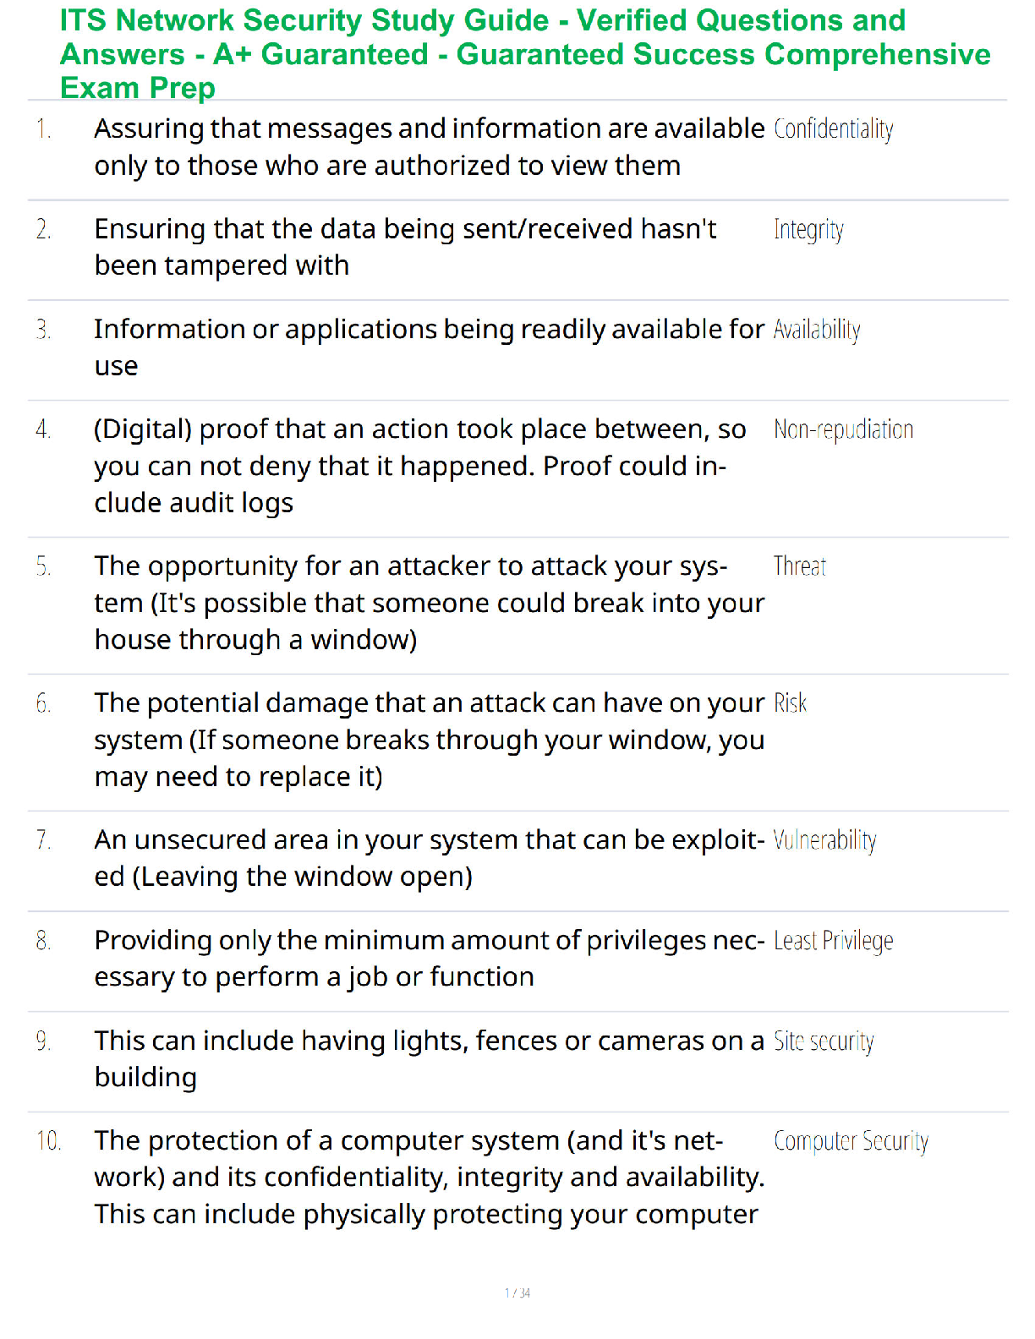Click the definition about authorized viewers of messages
The width and height of the screenshot is (1035, 1339).
coord(430,147)
